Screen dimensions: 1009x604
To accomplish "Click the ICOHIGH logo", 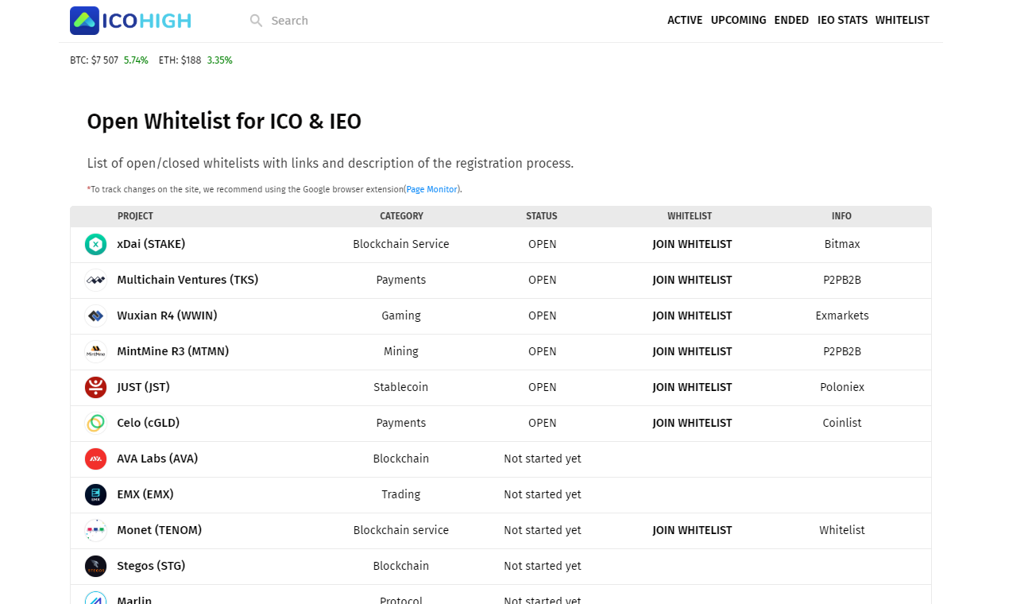I will point(130,21).
